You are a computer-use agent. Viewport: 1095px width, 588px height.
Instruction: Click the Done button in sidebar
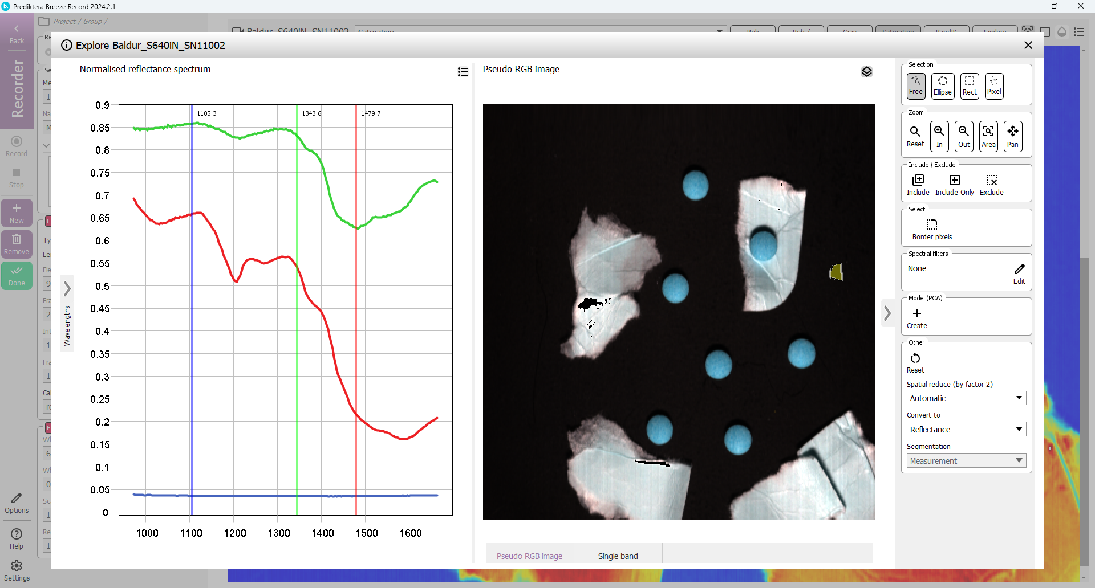17,276
